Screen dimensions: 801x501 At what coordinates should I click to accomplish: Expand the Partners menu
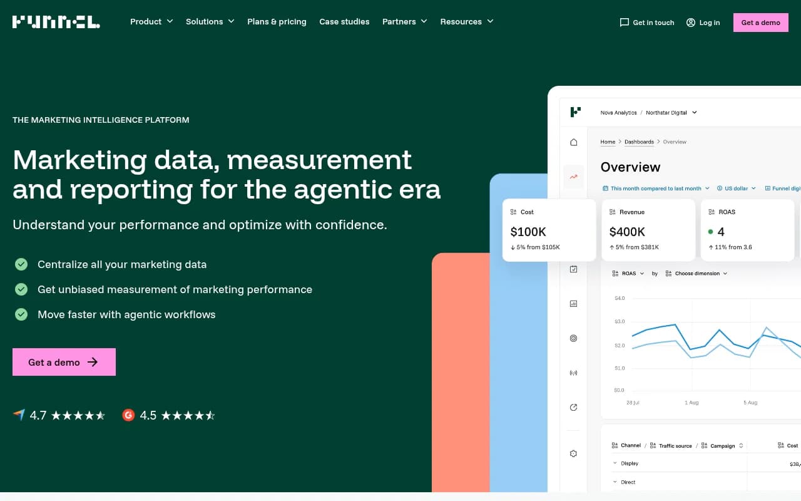pyautogui.click(x=405, y=22)
